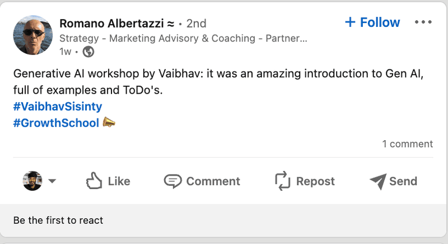Click the thumbs-up Like icon
The height and width of the screenshot is (244, 448).
94,181
